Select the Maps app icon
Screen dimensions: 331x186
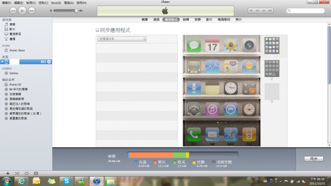[231, 67]
